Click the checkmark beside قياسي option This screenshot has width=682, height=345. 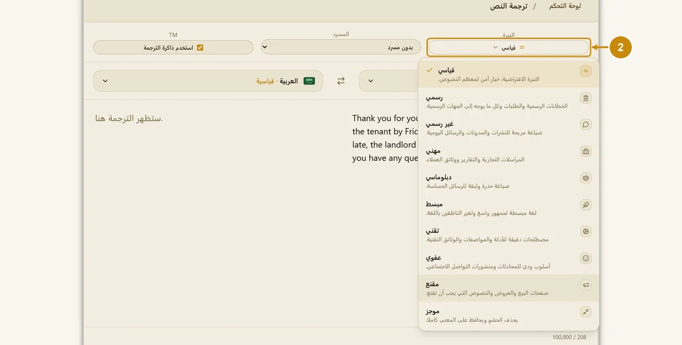pyautogui.click(x=429, y=70)
